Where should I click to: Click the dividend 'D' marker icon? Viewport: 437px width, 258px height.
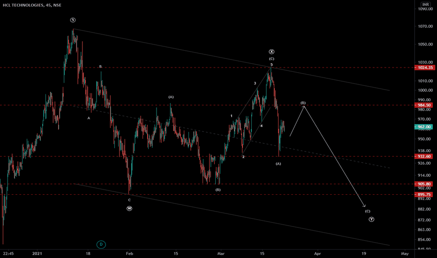(x=101, y=244)
